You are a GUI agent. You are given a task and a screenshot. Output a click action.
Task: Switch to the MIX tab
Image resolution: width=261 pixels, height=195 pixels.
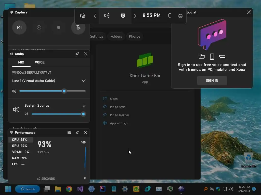point(21,62)
